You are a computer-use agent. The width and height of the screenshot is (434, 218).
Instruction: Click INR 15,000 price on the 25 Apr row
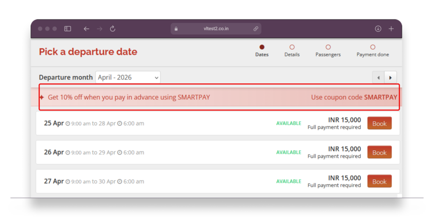pos(344,120)
